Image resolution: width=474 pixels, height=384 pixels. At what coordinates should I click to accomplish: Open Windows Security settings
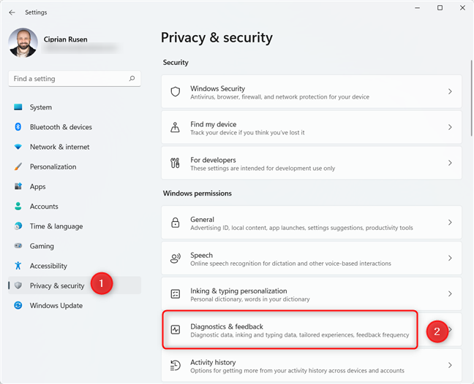click(312, 91)
